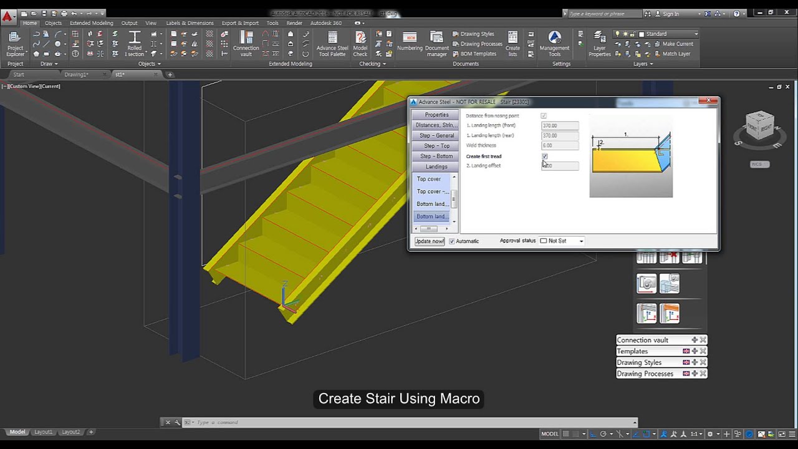Open the Extended Modeling ribbon tab

point(91,23)
